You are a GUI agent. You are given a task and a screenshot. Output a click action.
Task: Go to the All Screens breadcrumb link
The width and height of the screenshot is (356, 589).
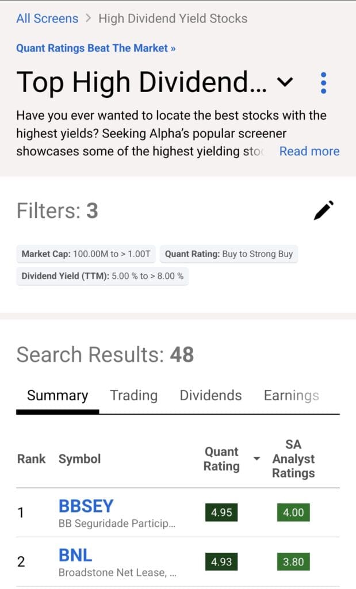coord(47,18)
